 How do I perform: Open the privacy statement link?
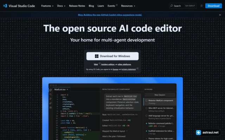point(129,69)
